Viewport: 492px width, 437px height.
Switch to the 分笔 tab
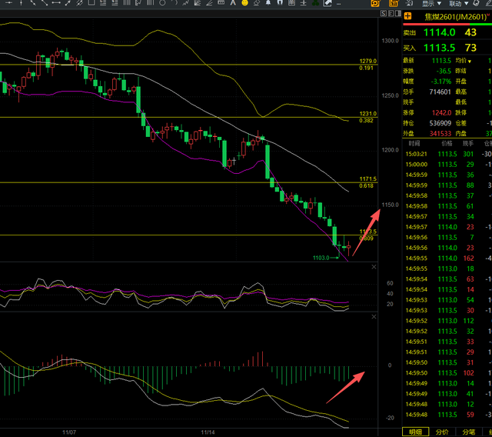tap(468, 432)
